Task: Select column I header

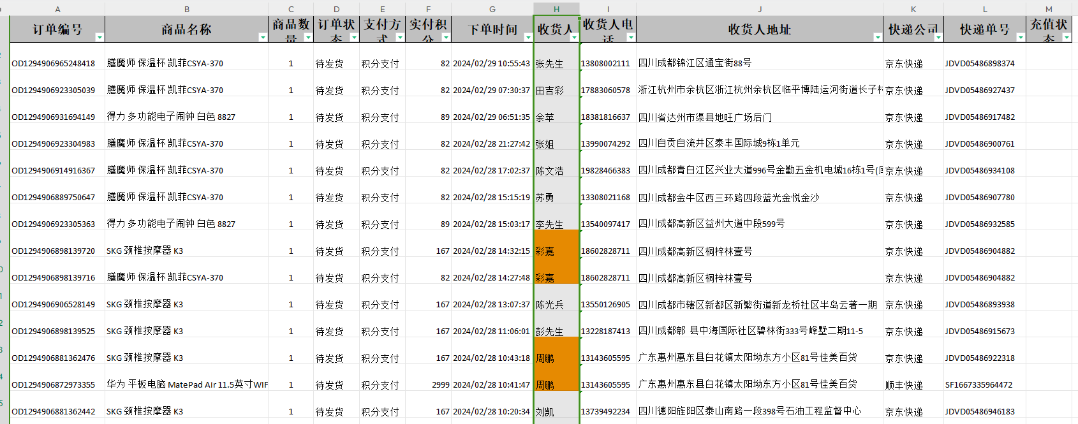Action: [608, 9]
